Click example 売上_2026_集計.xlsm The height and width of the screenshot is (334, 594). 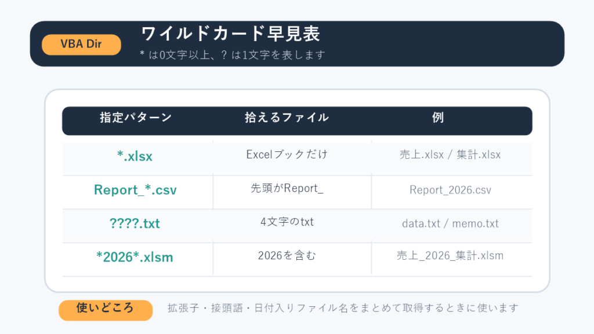click(450, 256)
